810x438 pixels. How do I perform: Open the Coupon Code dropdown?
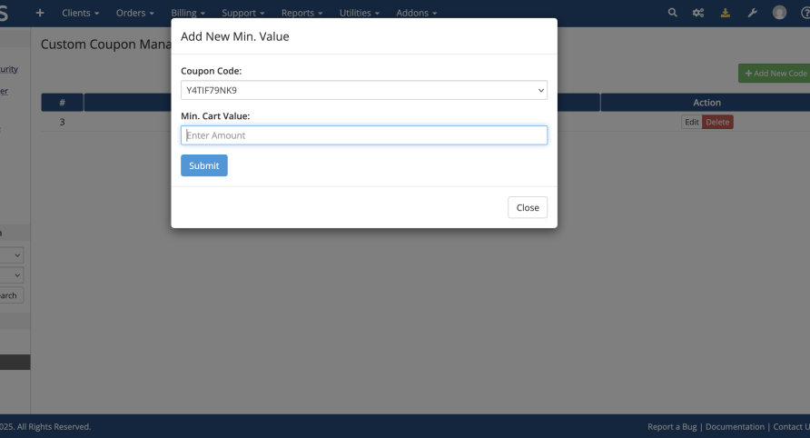click(363, 90)
